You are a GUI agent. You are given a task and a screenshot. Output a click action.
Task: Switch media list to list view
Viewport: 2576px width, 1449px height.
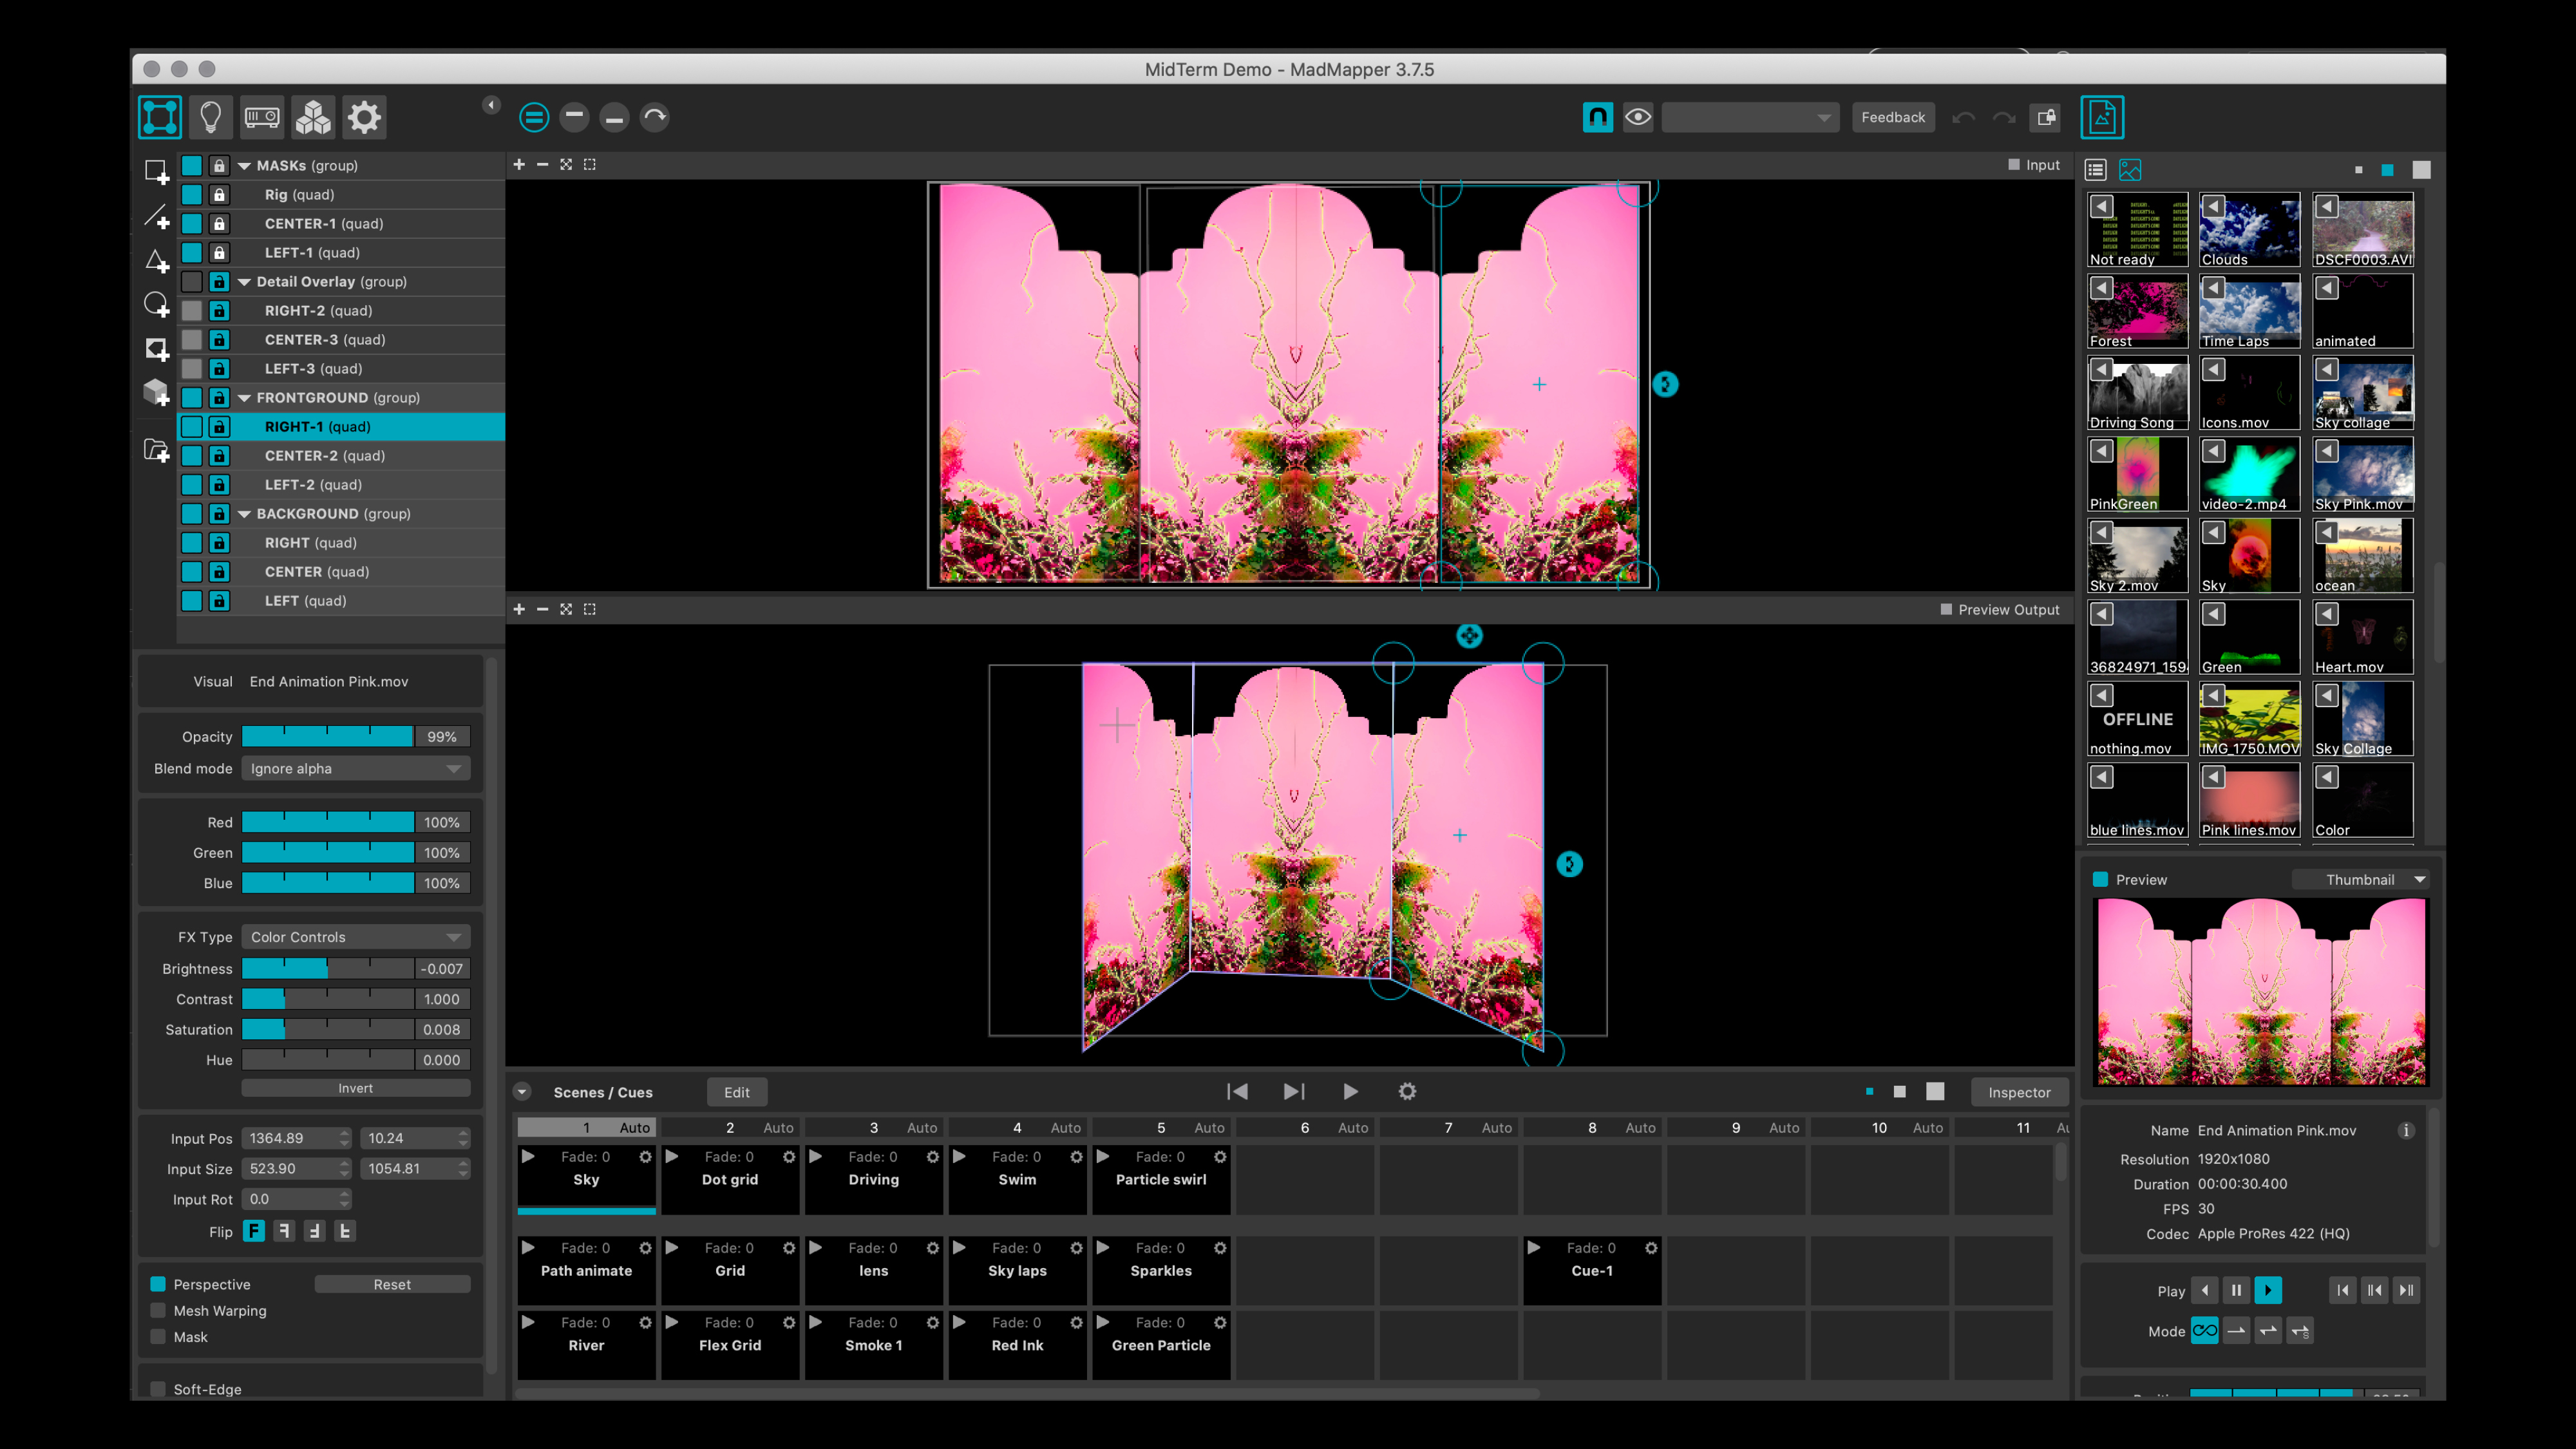2096,170
